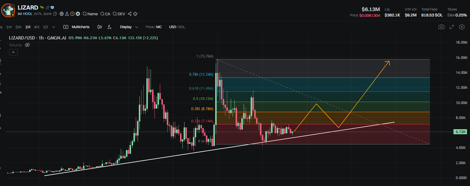Take a chart screenshot with camera icon
470x186 pixels.
point(441,27)
